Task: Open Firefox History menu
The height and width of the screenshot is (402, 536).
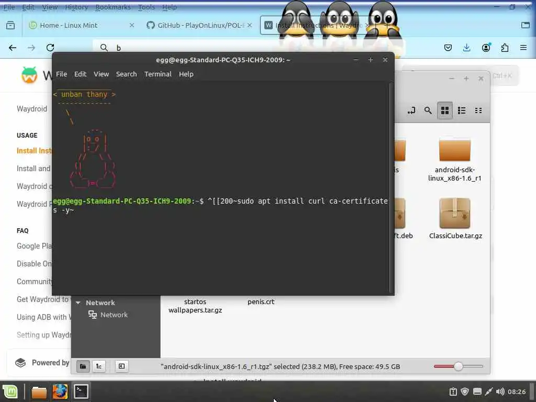Action: 76,7
